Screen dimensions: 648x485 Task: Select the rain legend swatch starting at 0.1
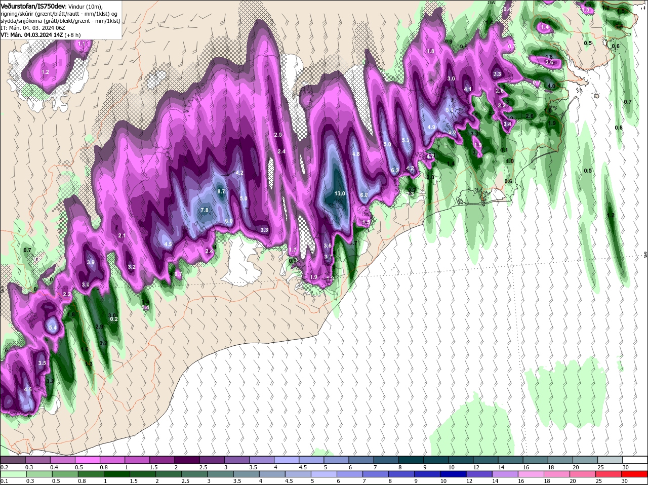13,474
